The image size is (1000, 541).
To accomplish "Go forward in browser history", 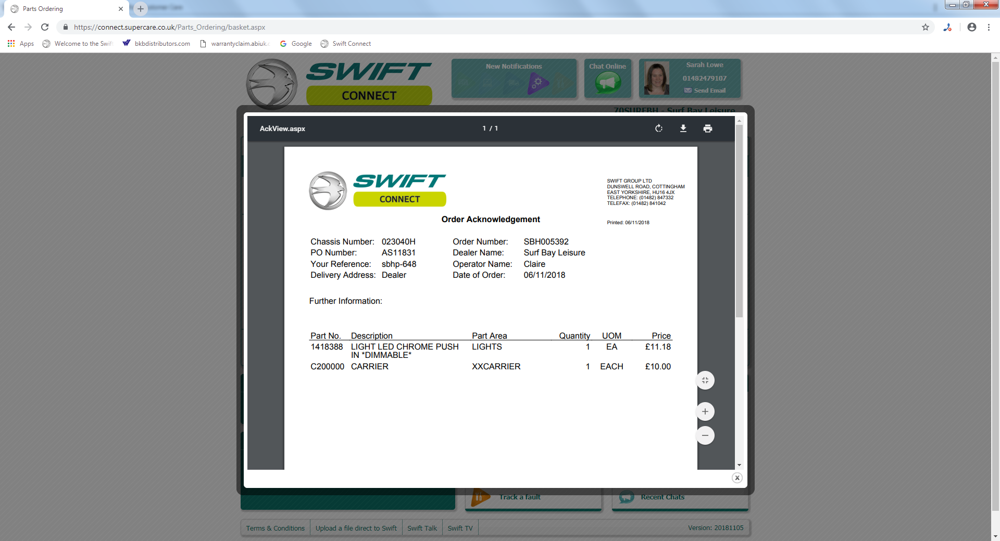I will pos(28,27).
